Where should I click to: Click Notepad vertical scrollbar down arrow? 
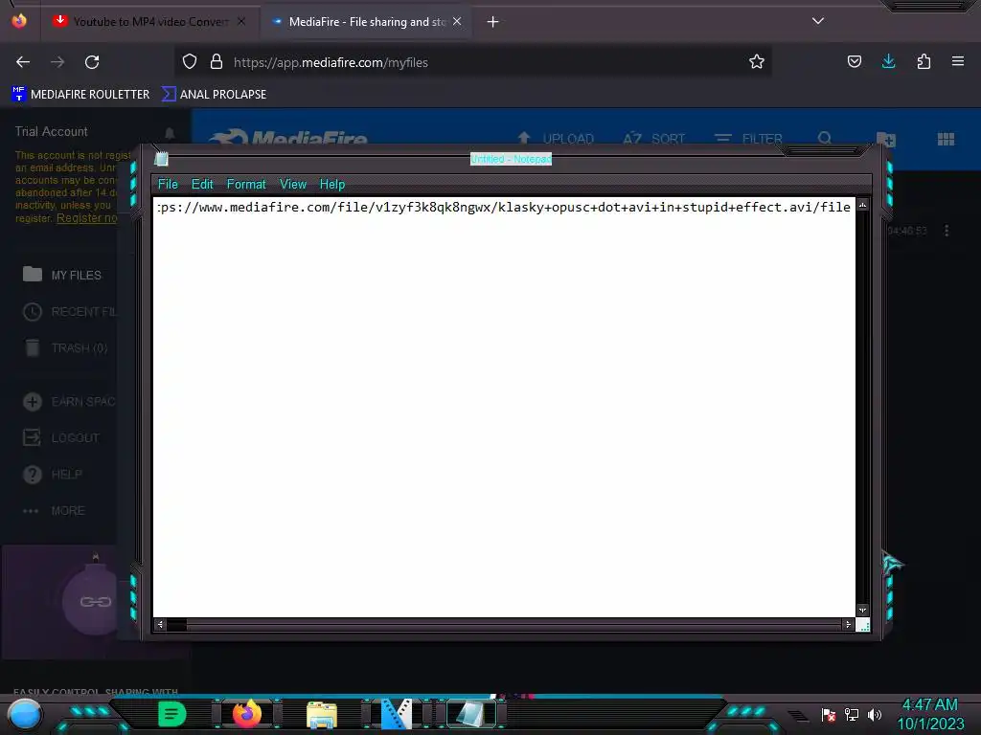pyautogui.click(x=863, y=610)
